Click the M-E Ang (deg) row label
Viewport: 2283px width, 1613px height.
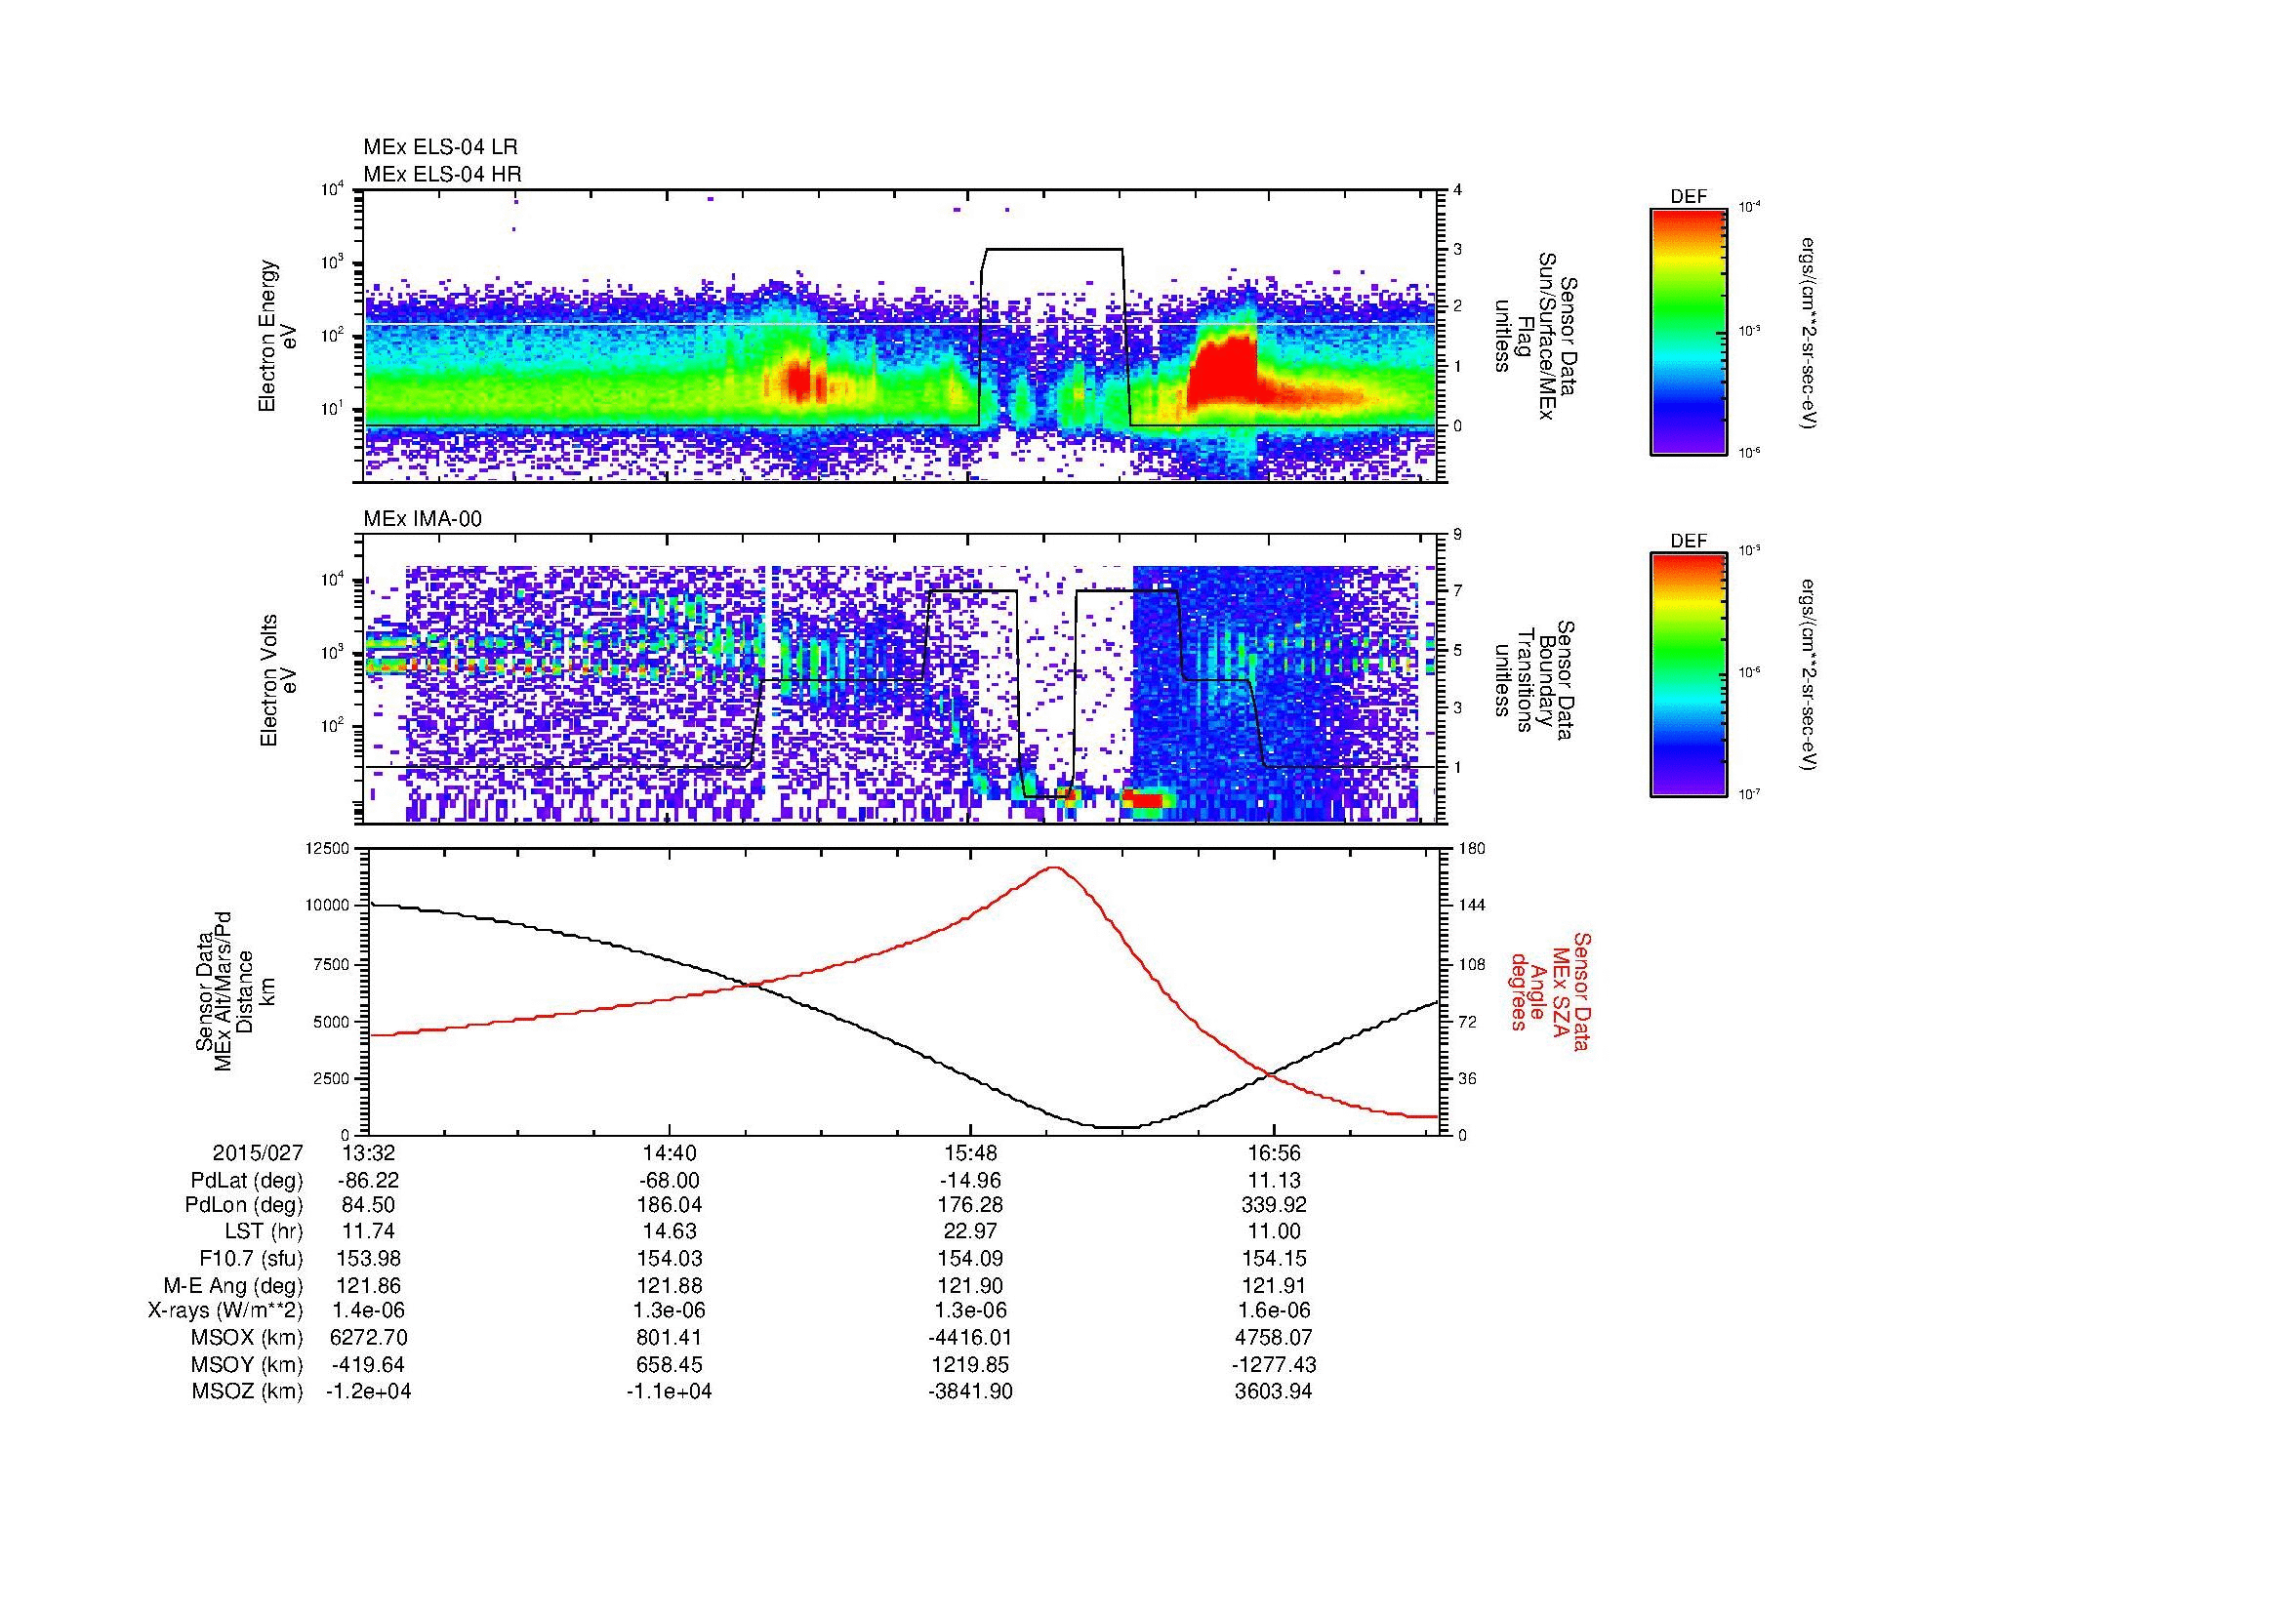click(233, 1285)
